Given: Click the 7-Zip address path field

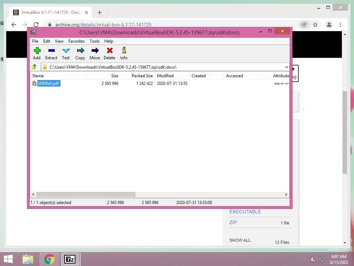Looking at the screenshot, I should tap(165, 67).
